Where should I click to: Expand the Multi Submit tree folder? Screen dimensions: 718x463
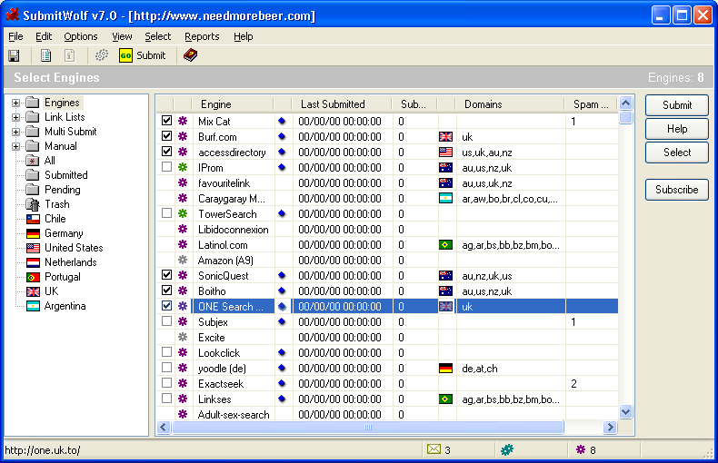click(x=15, y=133)
